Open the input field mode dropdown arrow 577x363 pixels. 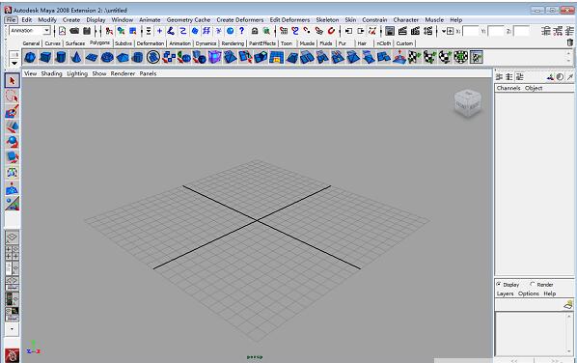coord(444,31)
